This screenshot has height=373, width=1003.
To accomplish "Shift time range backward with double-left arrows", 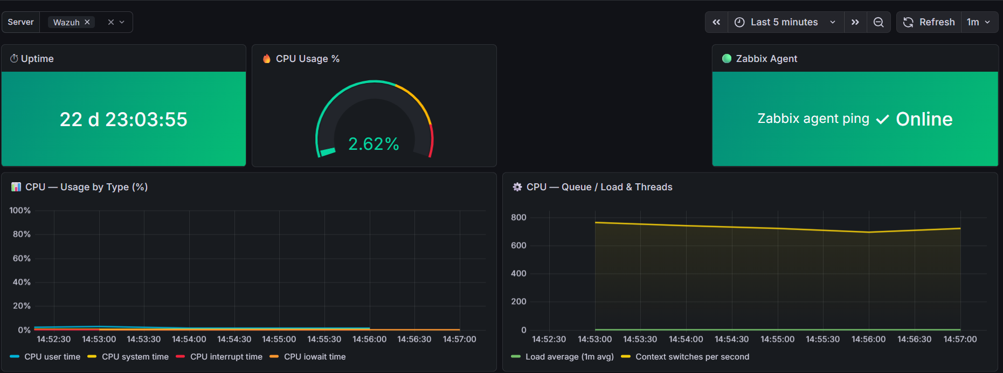I will (716, 22).
